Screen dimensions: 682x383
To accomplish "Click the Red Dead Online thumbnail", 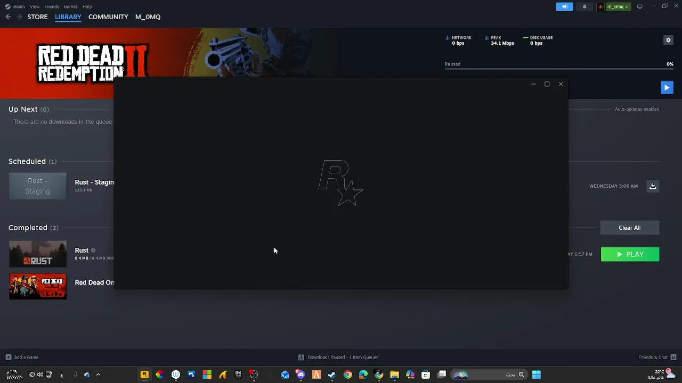I will click(x=38, y=286).
